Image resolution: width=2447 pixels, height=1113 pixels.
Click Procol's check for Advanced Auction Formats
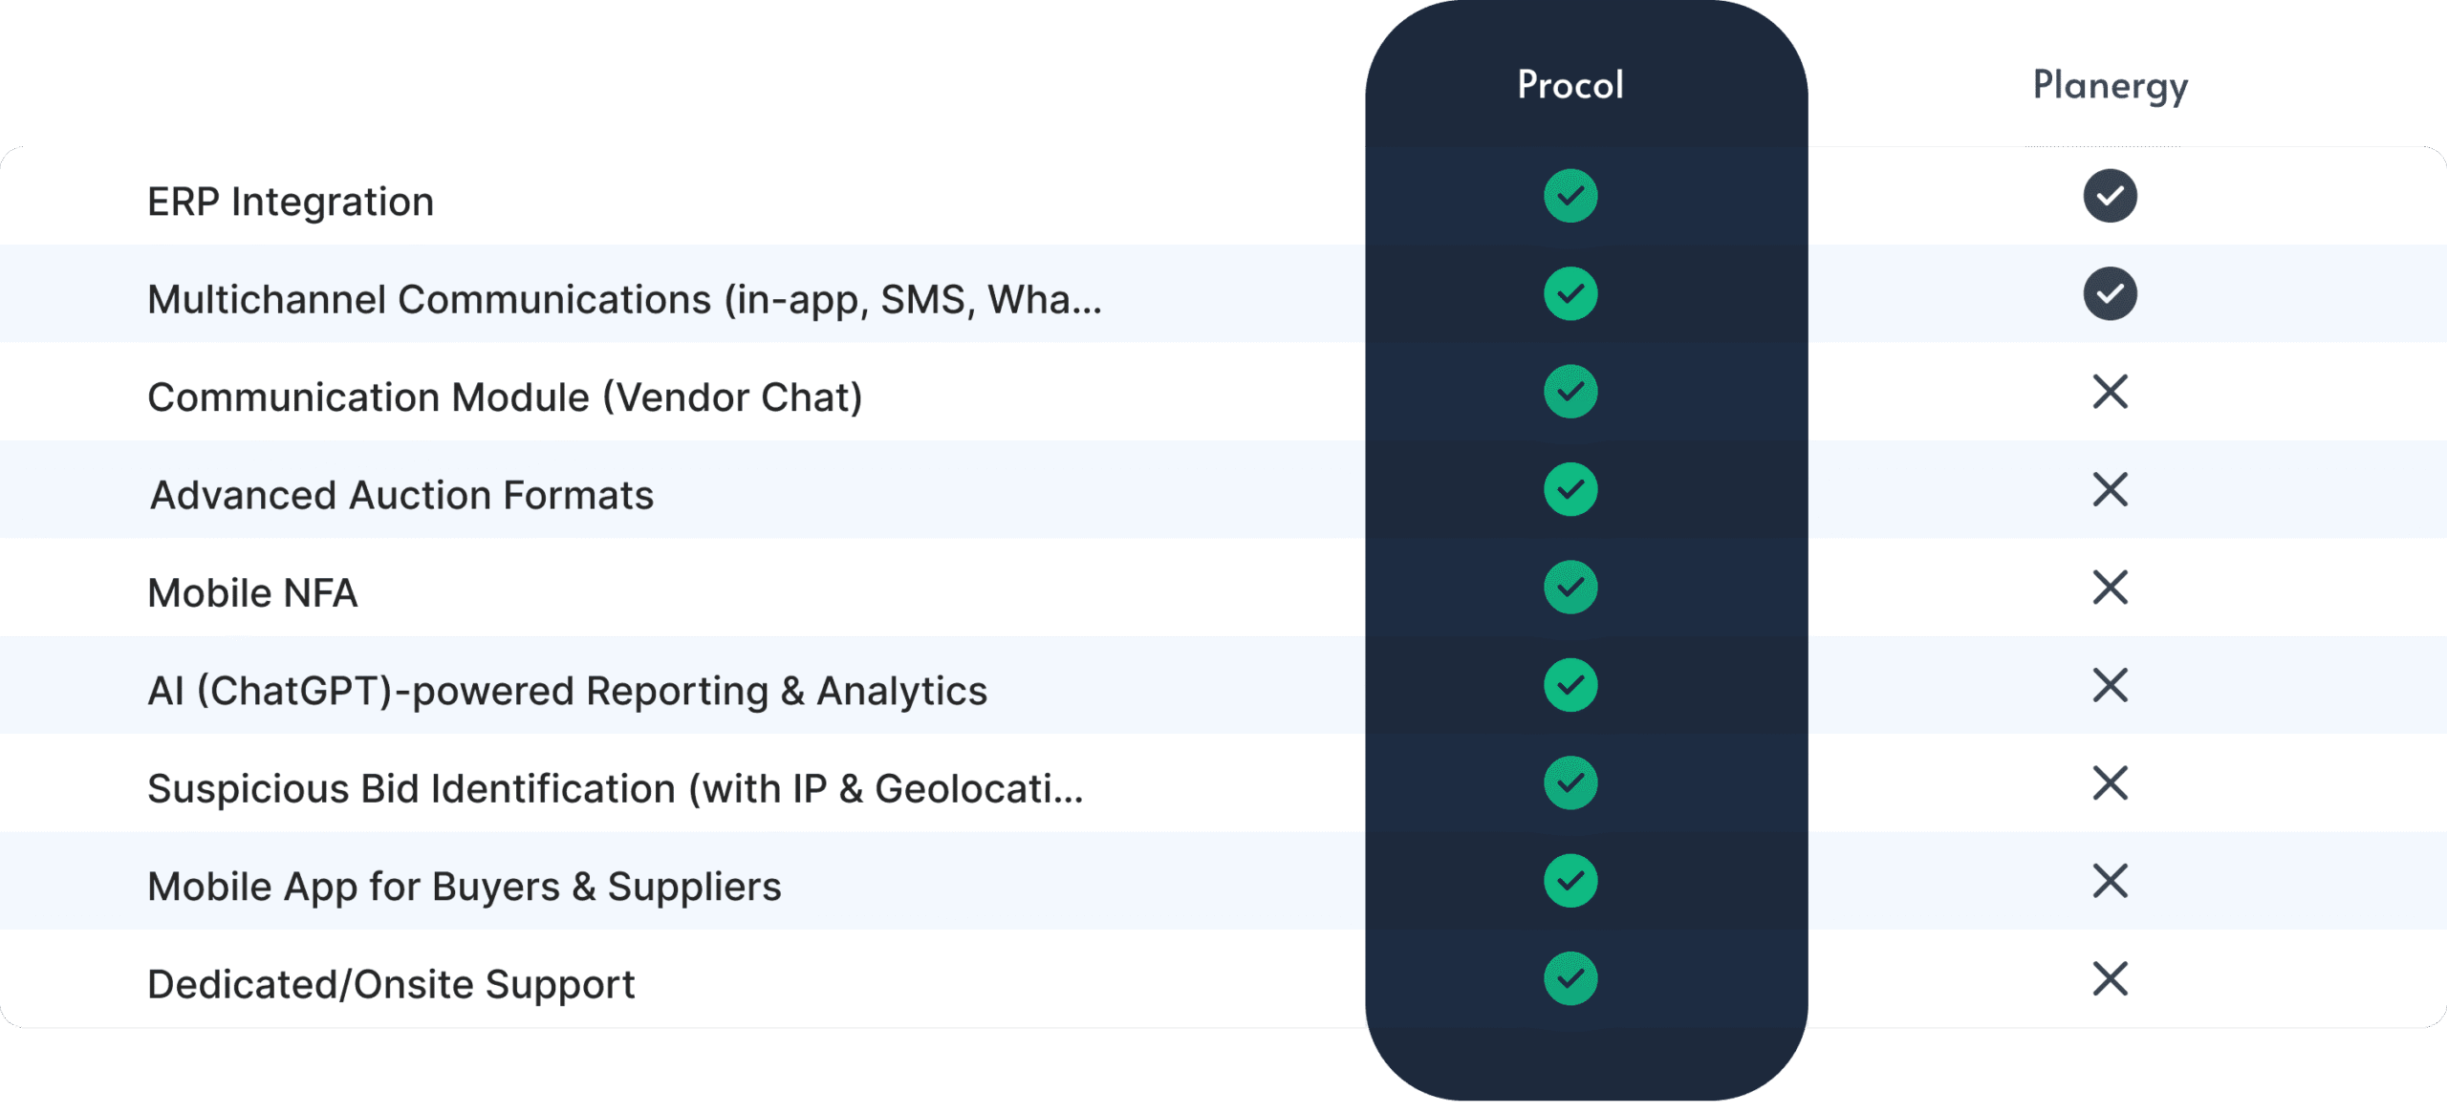(x=1570, y=489)
